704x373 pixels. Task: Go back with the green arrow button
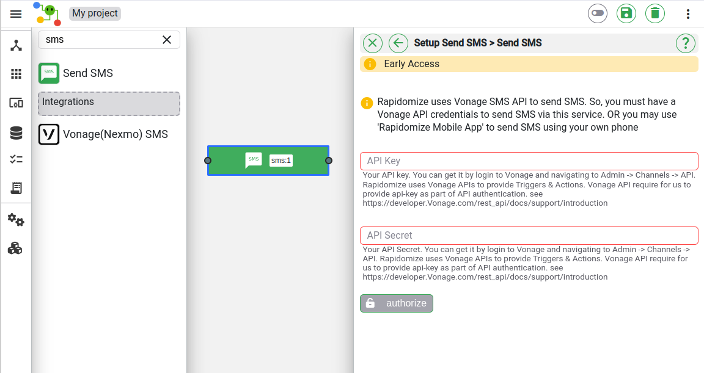point(398,43)
